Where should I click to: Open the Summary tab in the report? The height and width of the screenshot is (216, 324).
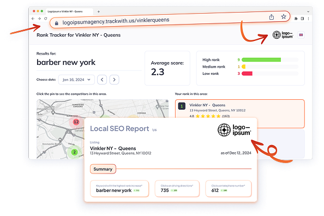click(103, 169)
